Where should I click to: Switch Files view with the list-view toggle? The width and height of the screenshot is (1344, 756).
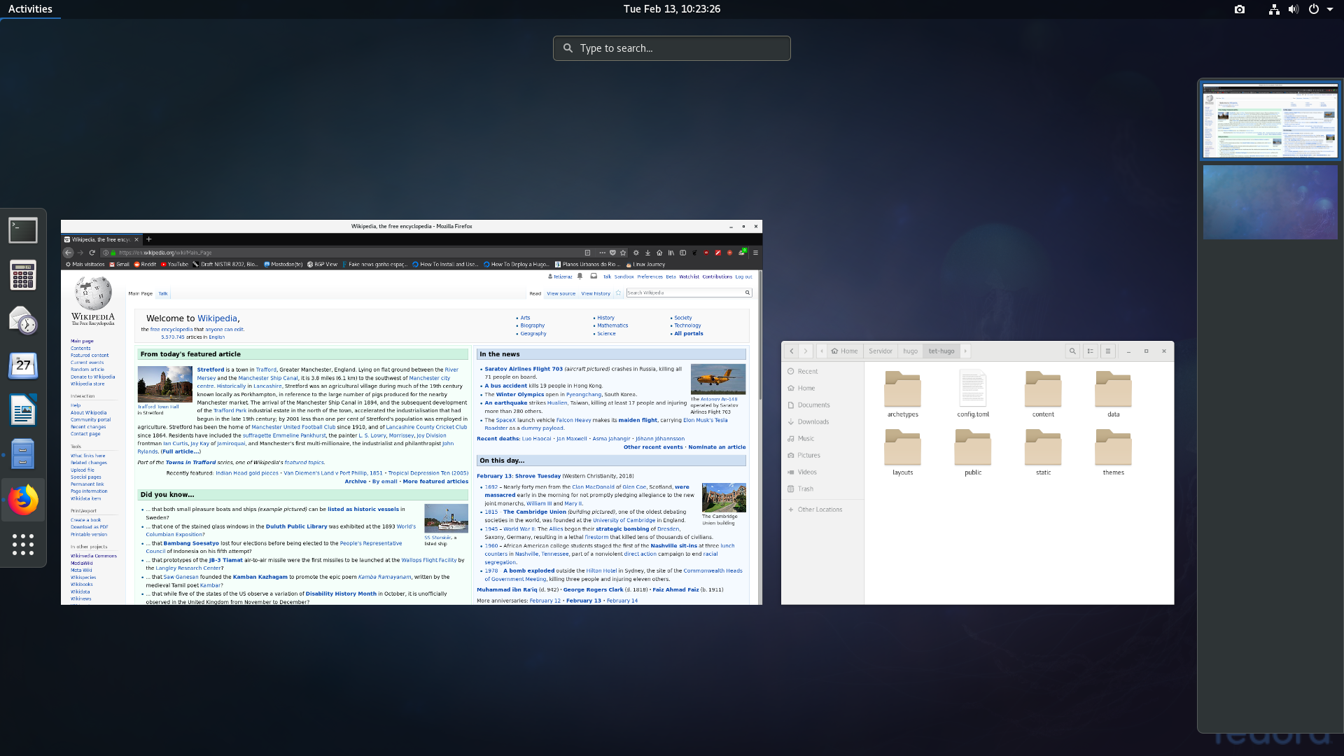click(x=1090, y=351)
